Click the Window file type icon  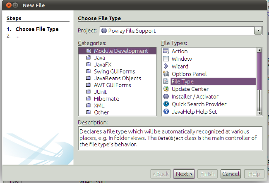pos(166,59)
